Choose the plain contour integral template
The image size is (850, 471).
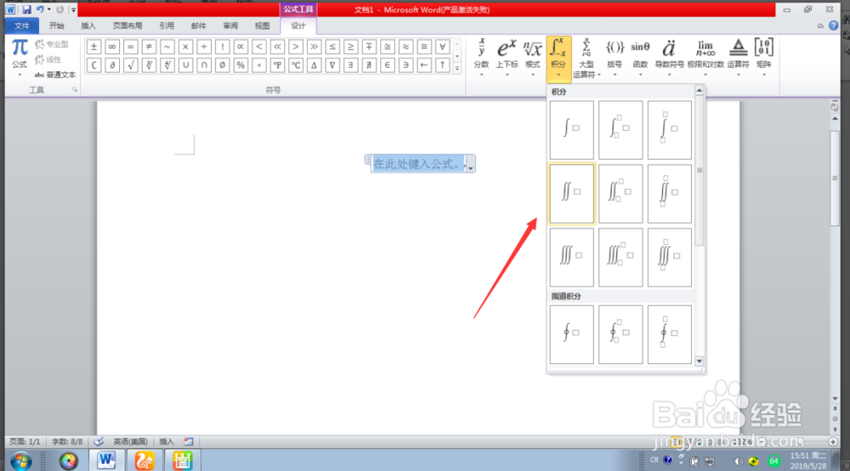(571, 334)
